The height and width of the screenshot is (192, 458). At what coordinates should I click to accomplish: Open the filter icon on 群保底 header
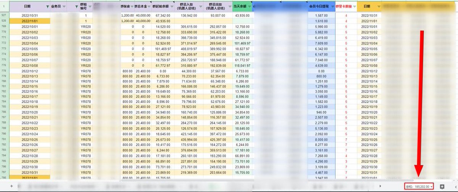pos(132,7)
